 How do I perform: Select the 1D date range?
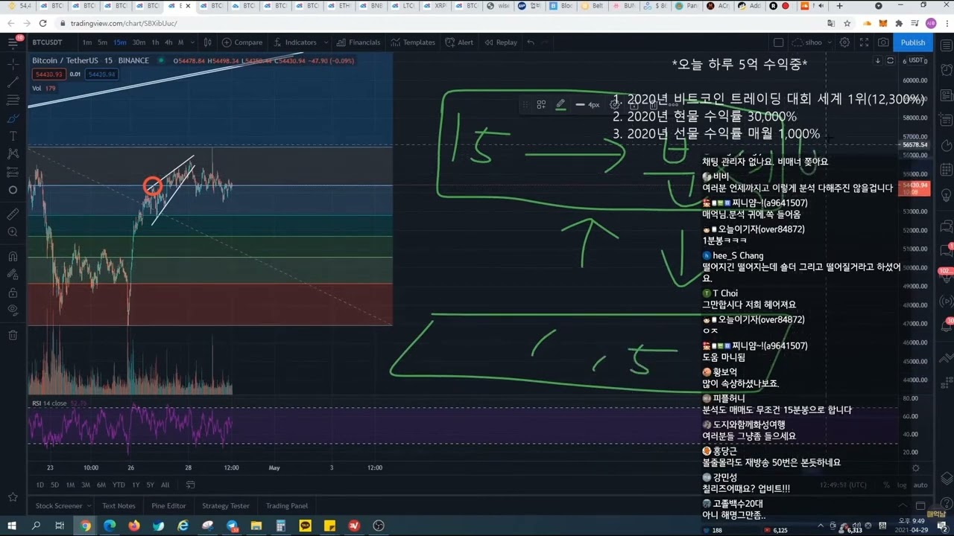(40, 485)
